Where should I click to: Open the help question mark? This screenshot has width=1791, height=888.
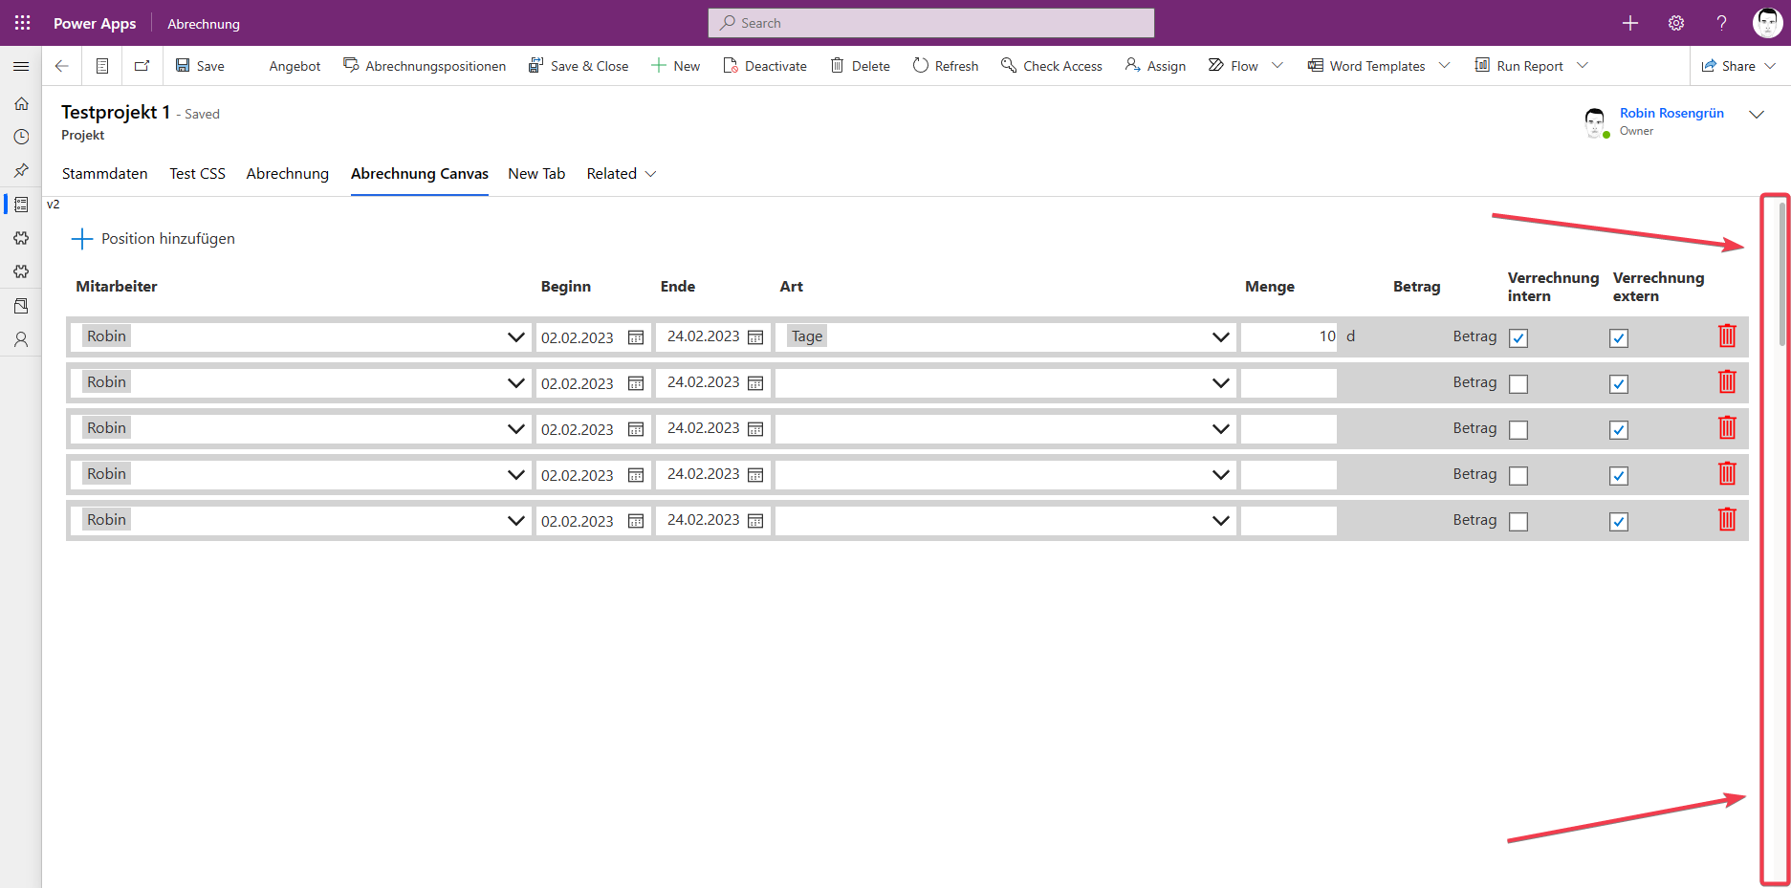click(1721, 23)
